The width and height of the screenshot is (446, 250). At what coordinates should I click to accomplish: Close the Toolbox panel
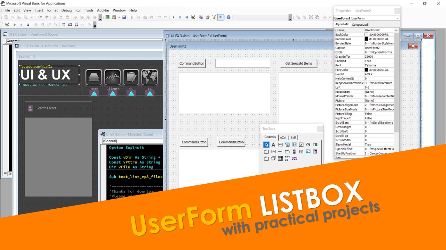(320, 129)
